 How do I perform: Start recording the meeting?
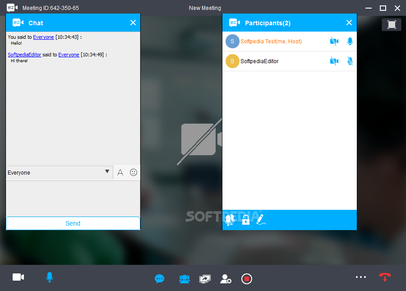pyautogui.click(x=246, y=279)
